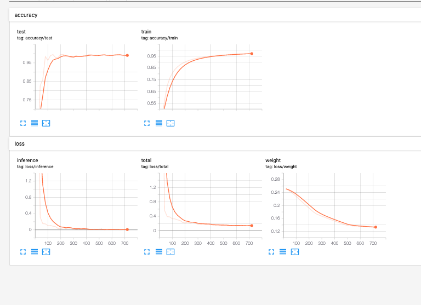Fit domain to data on loss/inference chart

(x=46, y=252)
